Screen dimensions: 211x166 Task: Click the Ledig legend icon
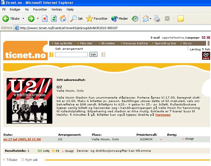40,151
